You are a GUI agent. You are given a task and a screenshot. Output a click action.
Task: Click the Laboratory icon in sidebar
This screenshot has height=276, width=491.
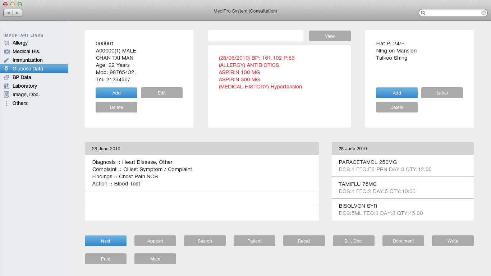tap(6, 86)
